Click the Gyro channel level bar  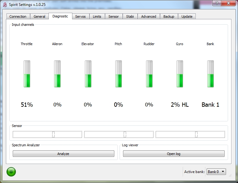coord(180,74)
